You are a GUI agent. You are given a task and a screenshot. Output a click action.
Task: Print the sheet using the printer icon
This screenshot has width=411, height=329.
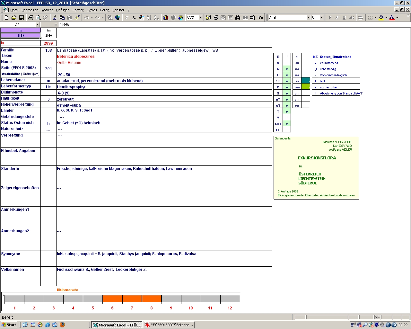[x=31, y=18]
